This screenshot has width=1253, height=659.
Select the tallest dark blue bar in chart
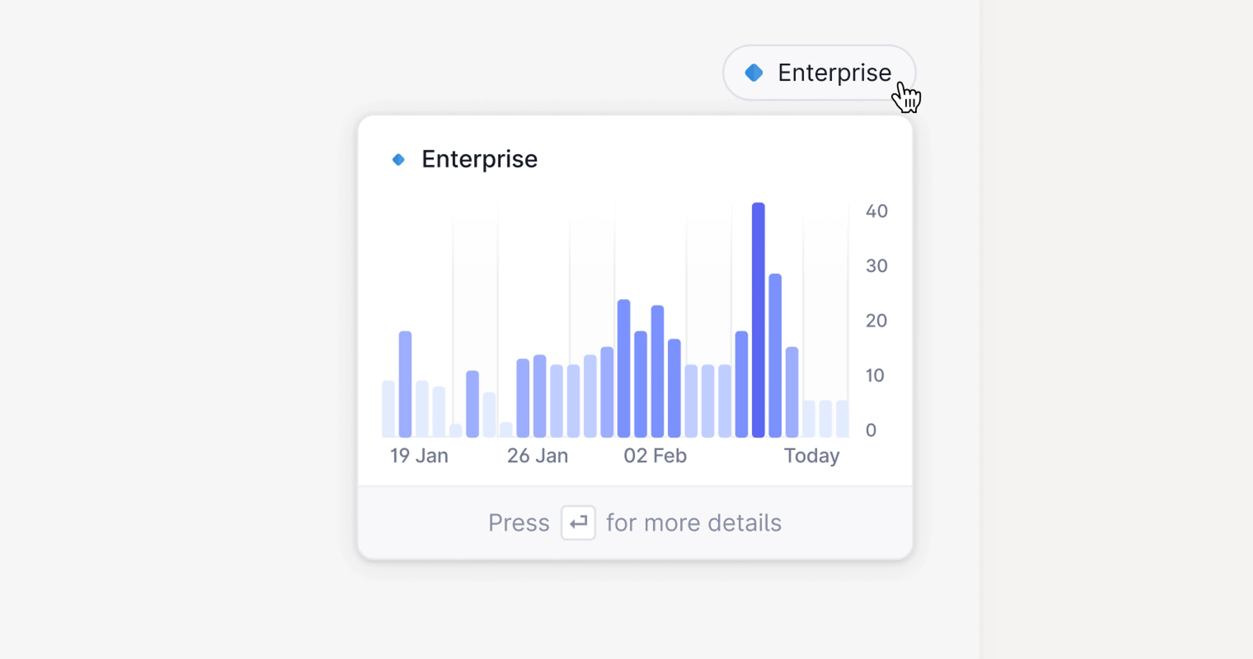(x=758, y=320)
